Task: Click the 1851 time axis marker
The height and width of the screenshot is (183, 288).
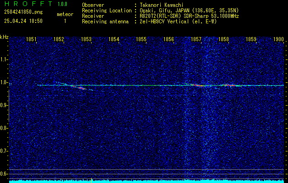Action: pyautogui.click(x=31, y=39)
